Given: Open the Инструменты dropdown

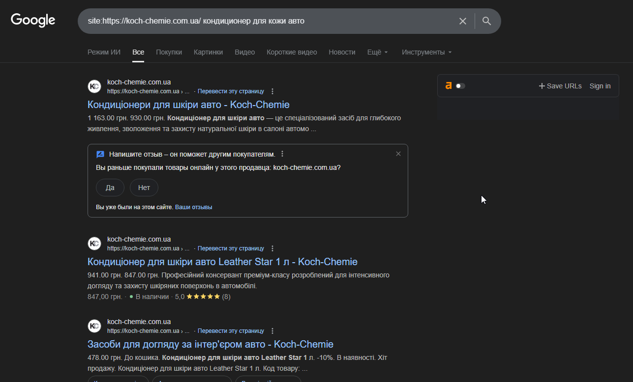Looking at the screenshot, I should [x=426, y=52].
